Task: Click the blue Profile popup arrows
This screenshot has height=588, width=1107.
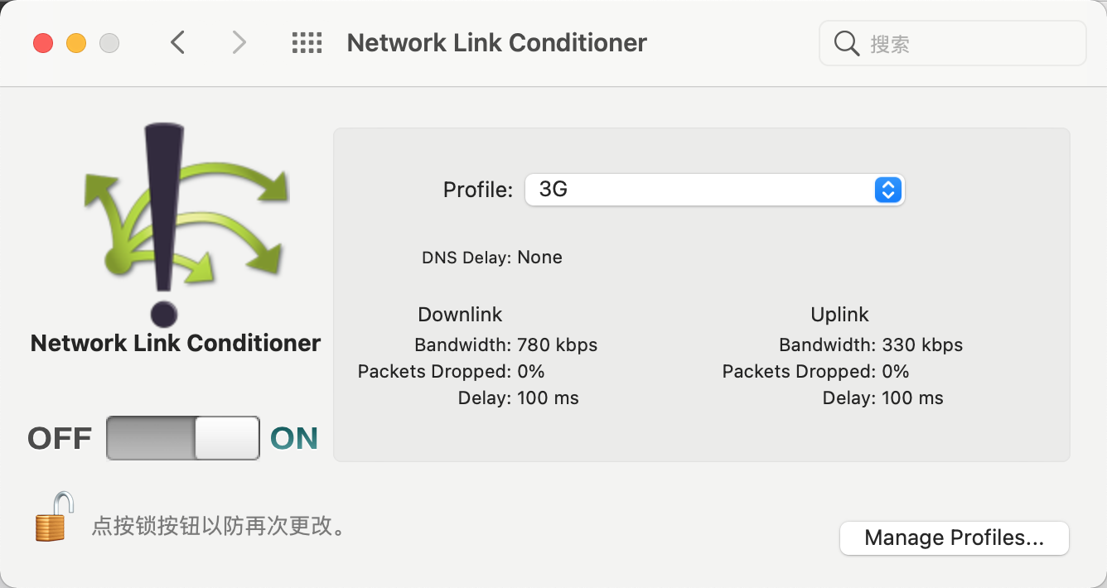Action: point(887,190)
